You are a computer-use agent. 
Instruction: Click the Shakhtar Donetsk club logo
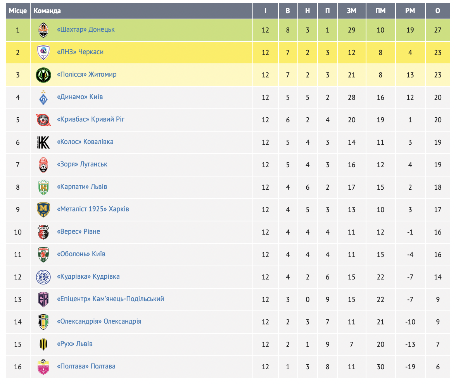click(x=43, y=30)
